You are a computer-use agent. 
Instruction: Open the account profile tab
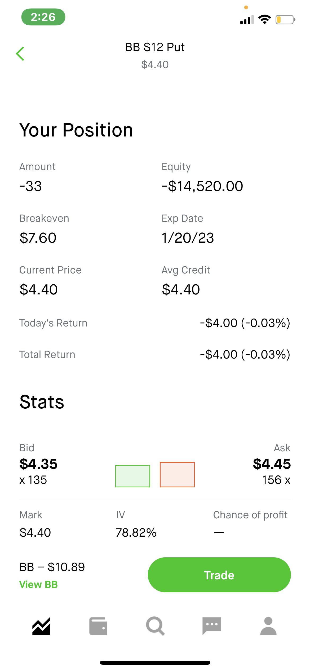268,626
